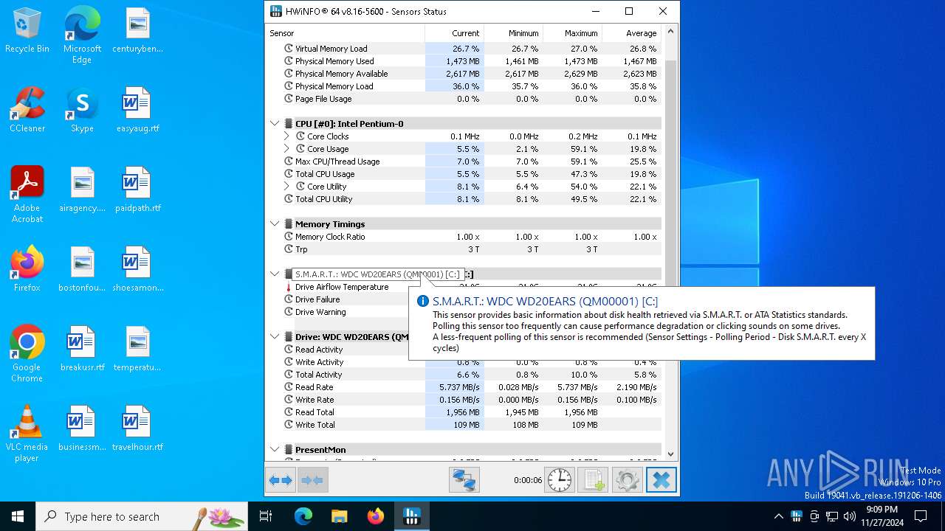Click the Minimum column header
This screenshot has width=945, height=531.
click(513, 33)
